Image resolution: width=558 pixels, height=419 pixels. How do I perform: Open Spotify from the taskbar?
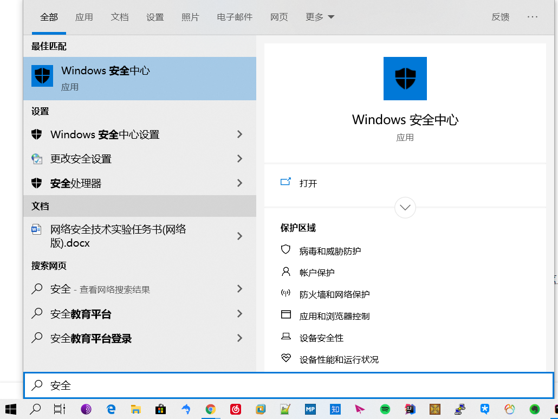tap(385, 409)
